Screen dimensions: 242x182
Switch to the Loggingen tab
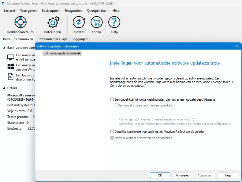point(80,39)
